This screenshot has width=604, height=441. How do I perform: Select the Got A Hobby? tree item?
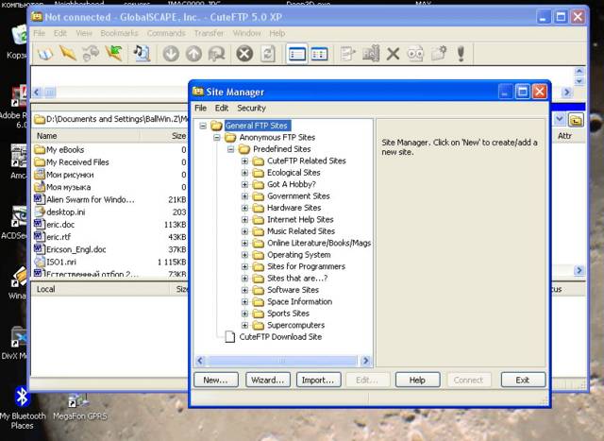point(292,184)
